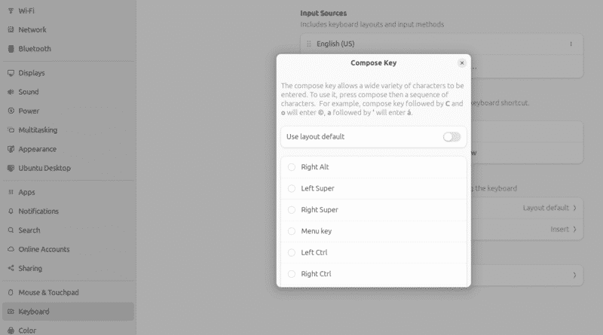Click the Layout default value text

[x=546, y=208]
